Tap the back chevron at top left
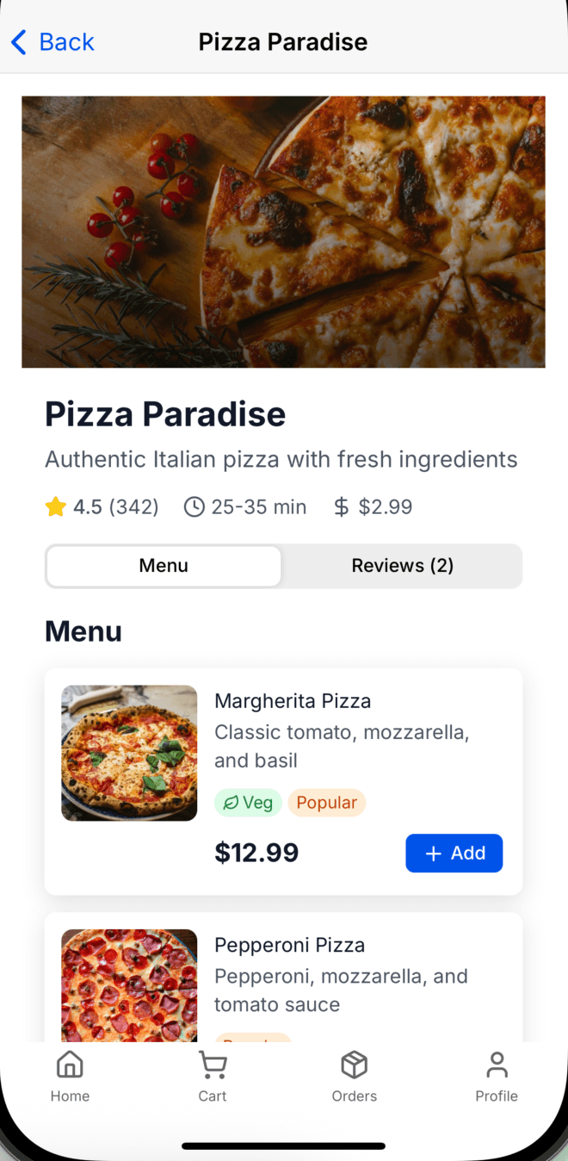 pos(19,41)
